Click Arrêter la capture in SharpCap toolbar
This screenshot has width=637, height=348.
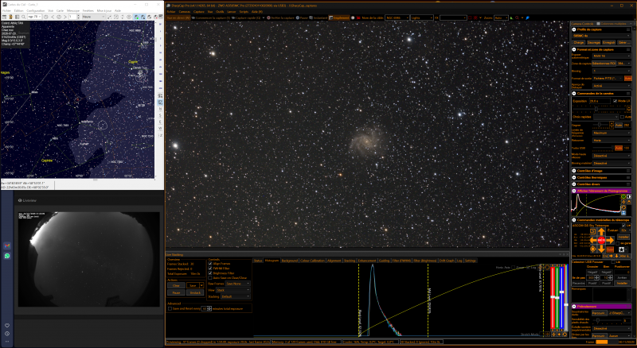point(280,17)
